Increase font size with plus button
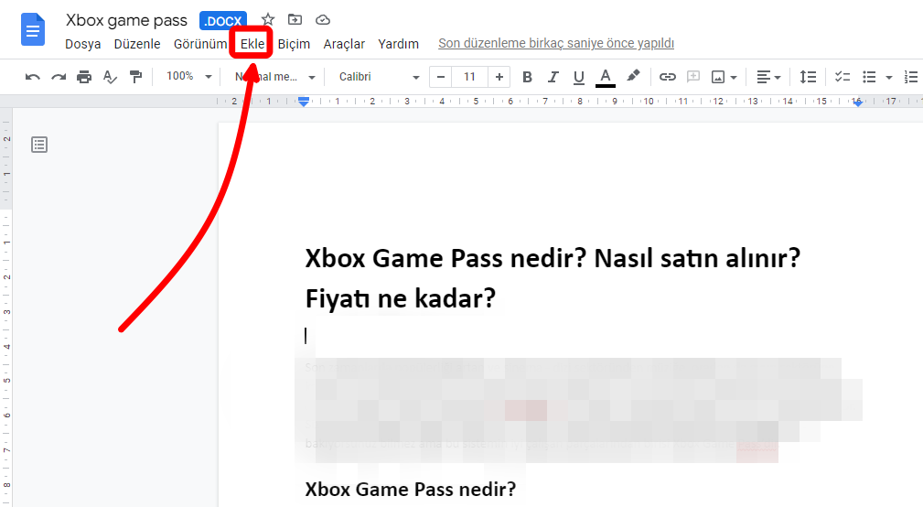The image size is (923, 507). pos(499,77)
